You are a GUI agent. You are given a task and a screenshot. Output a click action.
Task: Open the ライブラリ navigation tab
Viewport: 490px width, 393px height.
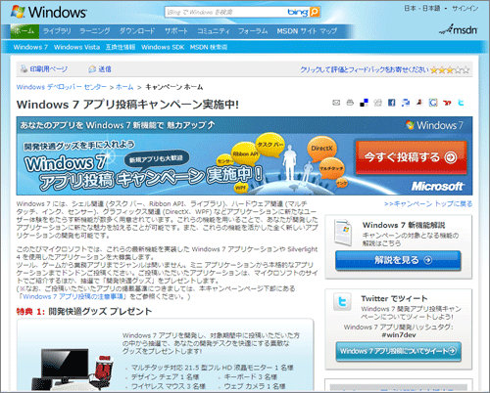point(57,31)
